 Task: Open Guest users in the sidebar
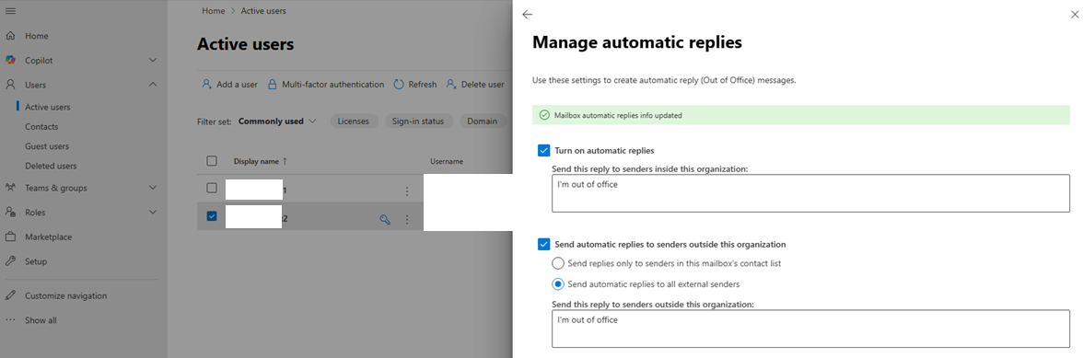47,146
